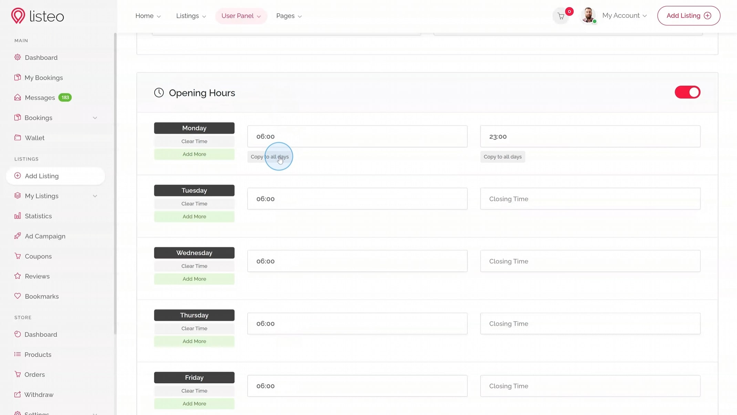Click the Ad Campaign rocket icon
The height and width of the screenshot is (415, 737).
(18, 236)
